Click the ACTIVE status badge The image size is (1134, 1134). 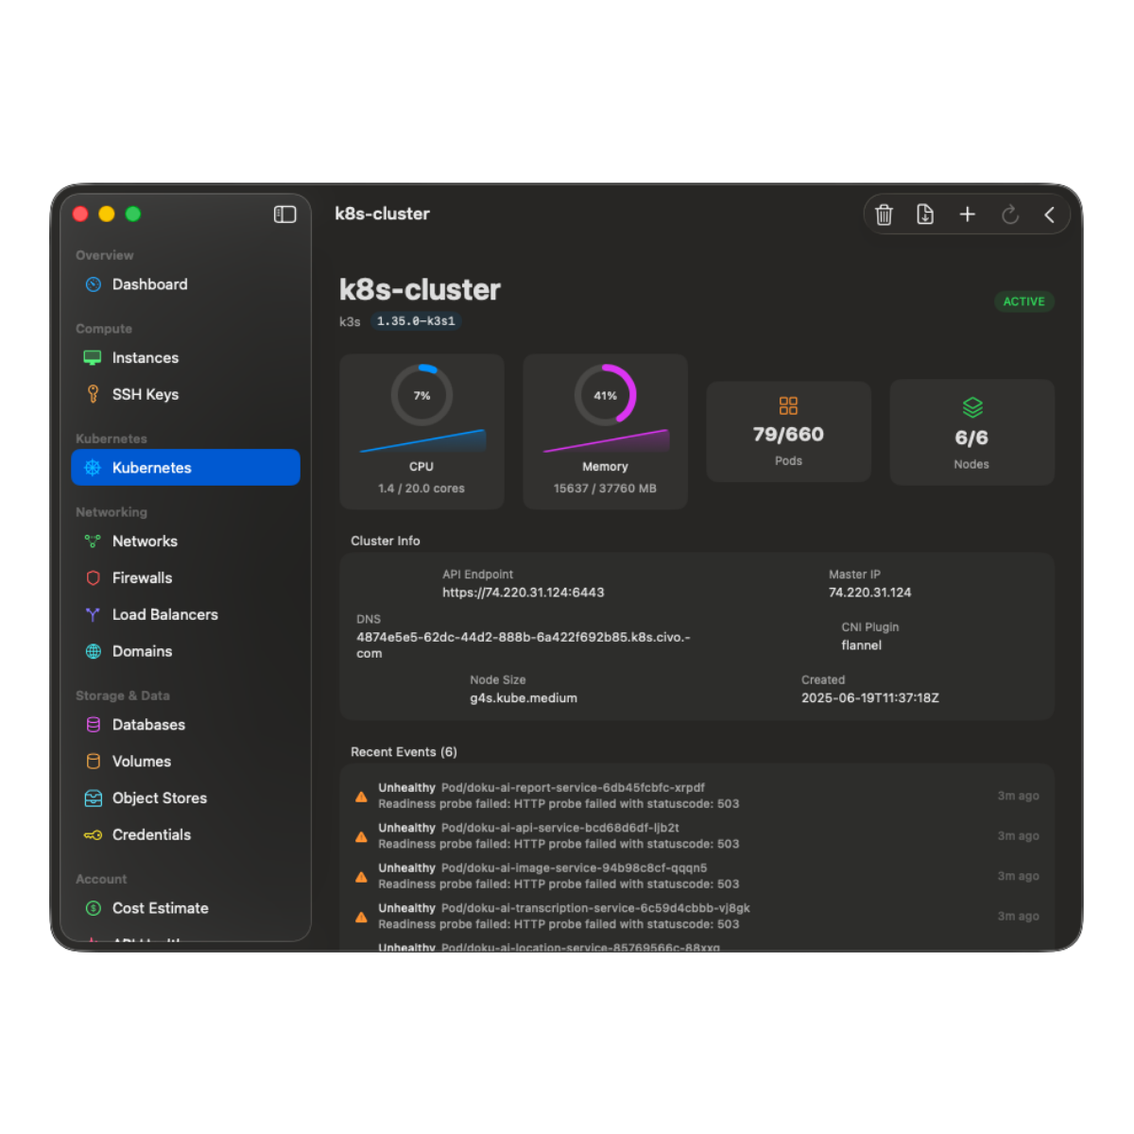pyautogui.click(x=1023, y=301)
